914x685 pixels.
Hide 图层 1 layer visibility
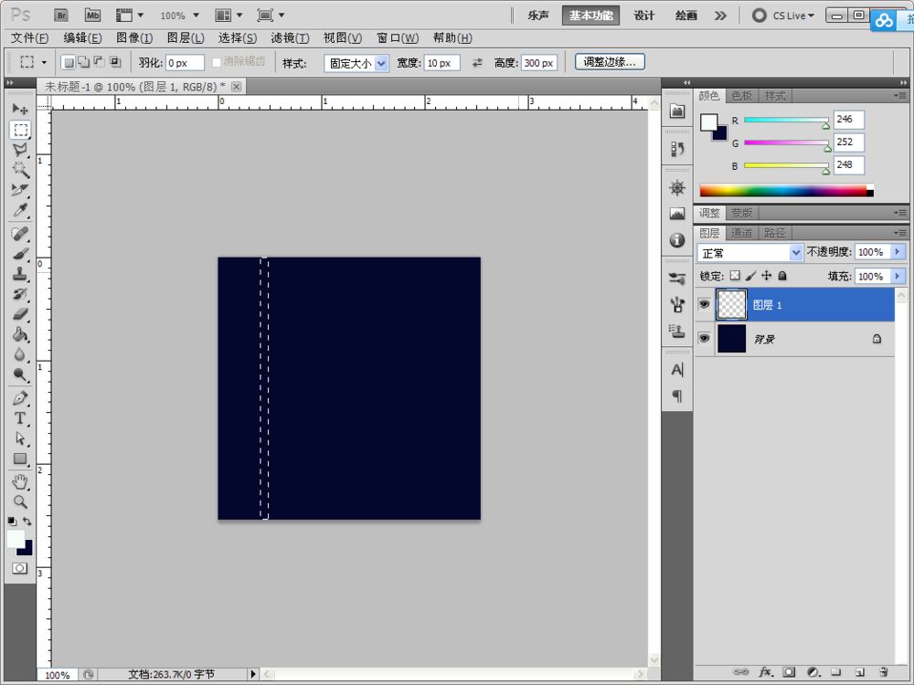(704, 304)
